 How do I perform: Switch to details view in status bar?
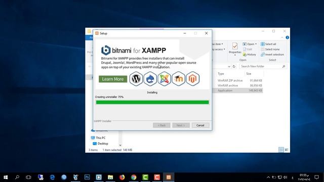click(281, 150)
